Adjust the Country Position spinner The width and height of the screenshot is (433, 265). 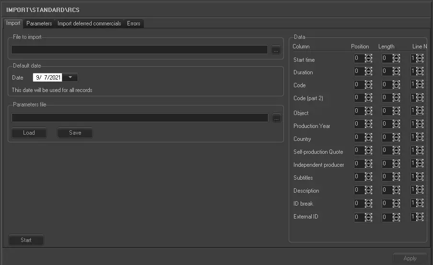(368, 138)
